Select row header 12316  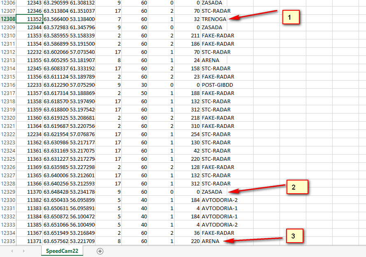[8, 85]
